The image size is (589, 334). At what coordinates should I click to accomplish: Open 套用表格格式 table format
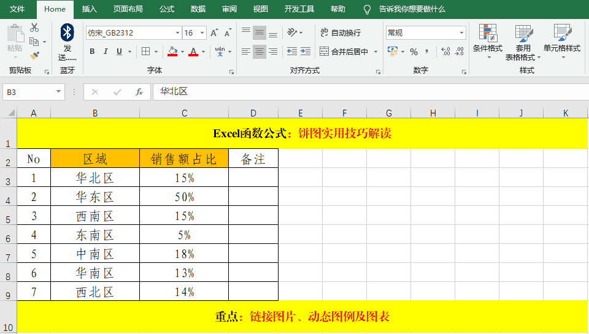[523, 42]
